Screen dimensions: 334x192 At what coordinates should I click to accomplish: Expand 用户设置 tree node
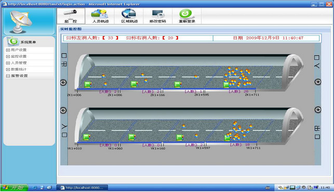[8, 50]
